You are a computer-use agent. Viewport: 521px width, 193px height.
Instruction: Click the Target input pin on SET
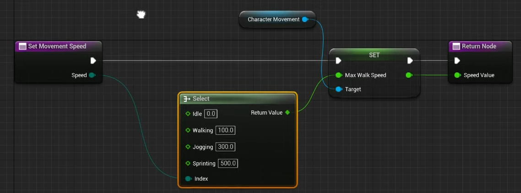pos(338,89)
